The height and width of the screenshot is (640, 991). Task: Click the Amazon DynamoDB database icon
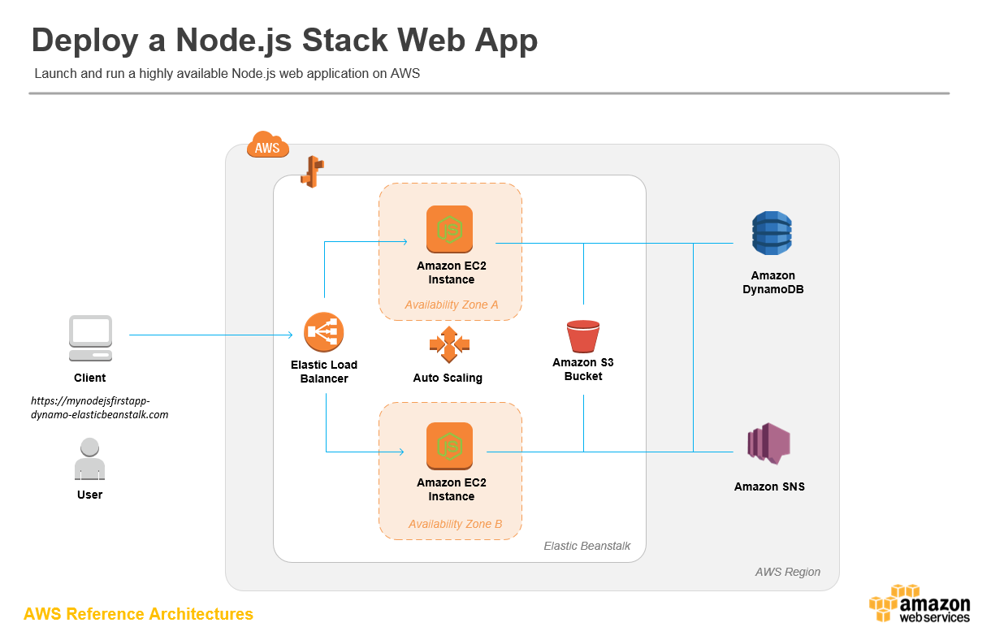click(772, 233)
